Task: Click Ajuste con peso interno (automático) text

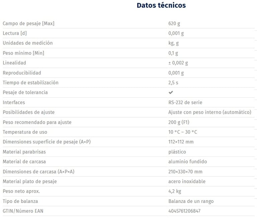Action: 209,112
